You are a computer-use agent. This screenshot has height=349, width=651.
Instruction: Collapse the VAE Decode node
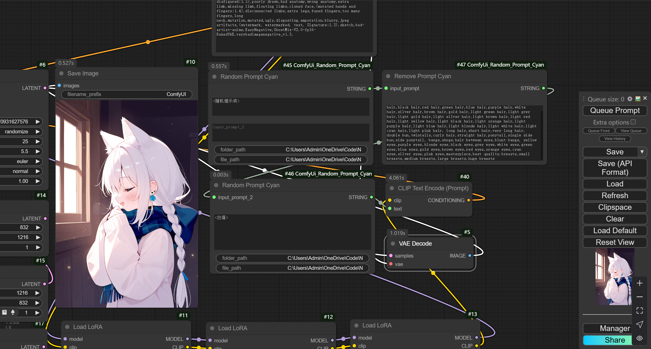point(393,244)
